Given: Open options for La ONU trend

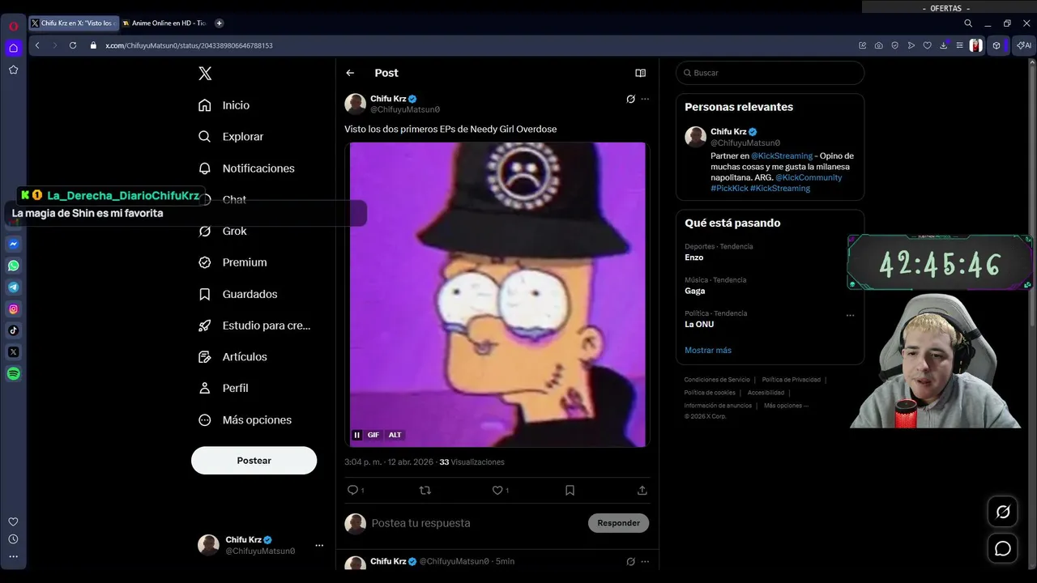Looking at the screenshot, I should 850,315.
